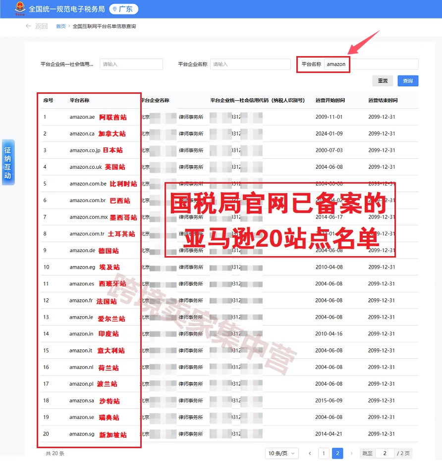The height and width of the screenshot is (472, 442).
Task: Click the start date 2000-07-03
Action: [329, 150]
